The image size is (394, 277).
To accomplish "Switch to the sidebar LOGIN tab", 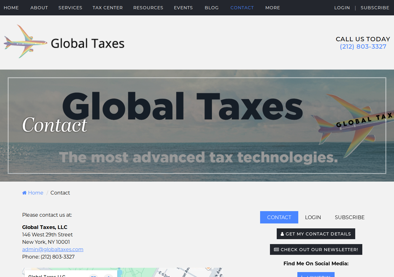I will [313, 217].
